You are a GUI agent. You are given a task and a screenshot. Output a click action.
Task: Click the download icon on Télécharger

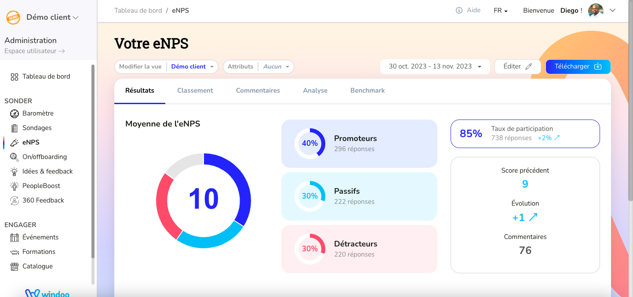click(598, 66)
